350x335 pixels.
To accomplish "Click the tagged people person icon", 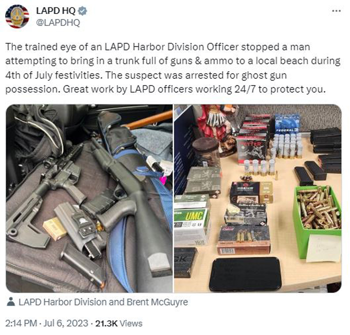I will pos(10,302).
